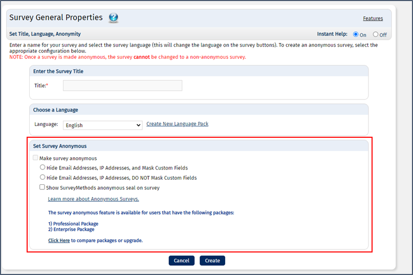
Task: Open the Features link
Action: tap(373, 18)
